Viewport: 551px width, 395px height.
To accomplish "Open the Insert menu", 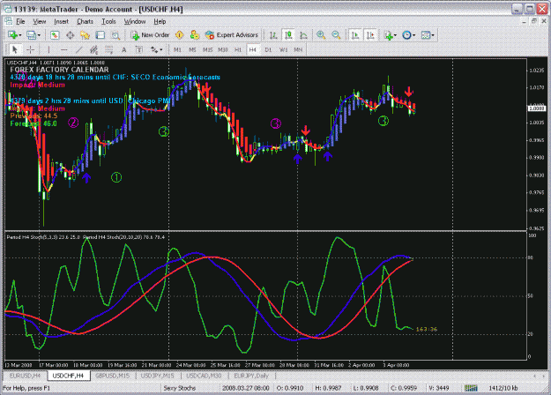I will (x=61, y=21).
